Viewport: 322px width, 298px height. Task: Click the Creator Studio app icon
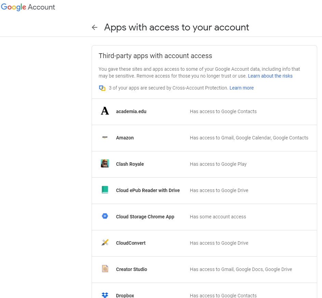coord(105,269)
